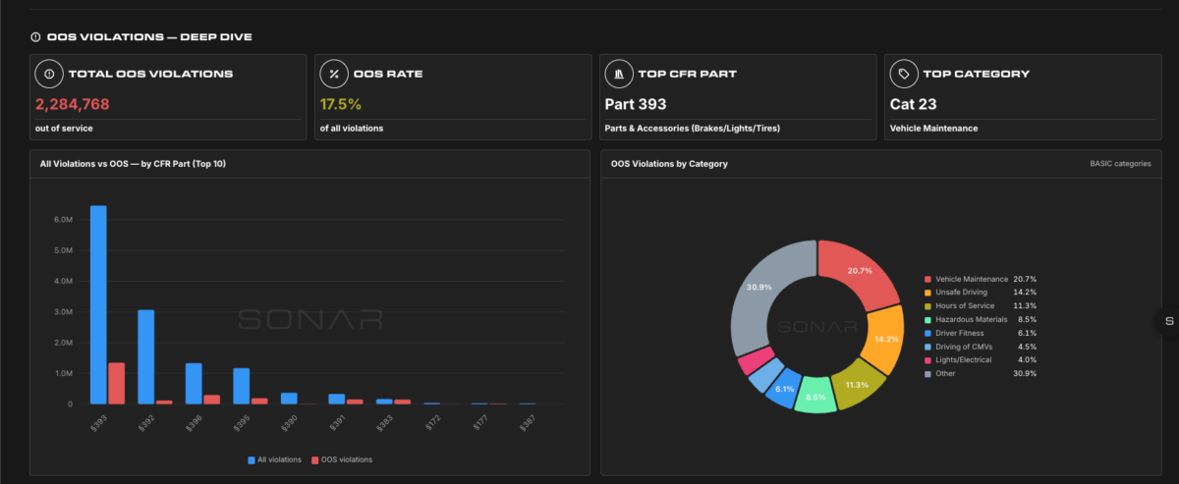Click the blue 6.1% donut segment
Screen dimensions: 1179x484
[784, 388]
